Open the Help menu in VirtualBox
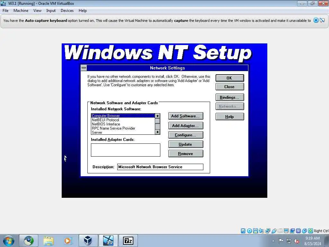The width and height of the screenshot is (329, 247). point(83,11)
